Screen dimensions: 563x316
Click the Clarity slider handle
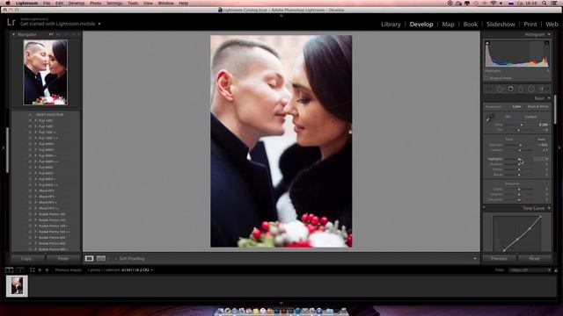tap(519, 189)
